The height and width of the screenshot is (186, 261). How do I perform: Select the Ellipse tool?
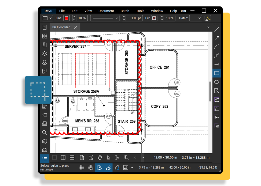(x=217, y=82)
